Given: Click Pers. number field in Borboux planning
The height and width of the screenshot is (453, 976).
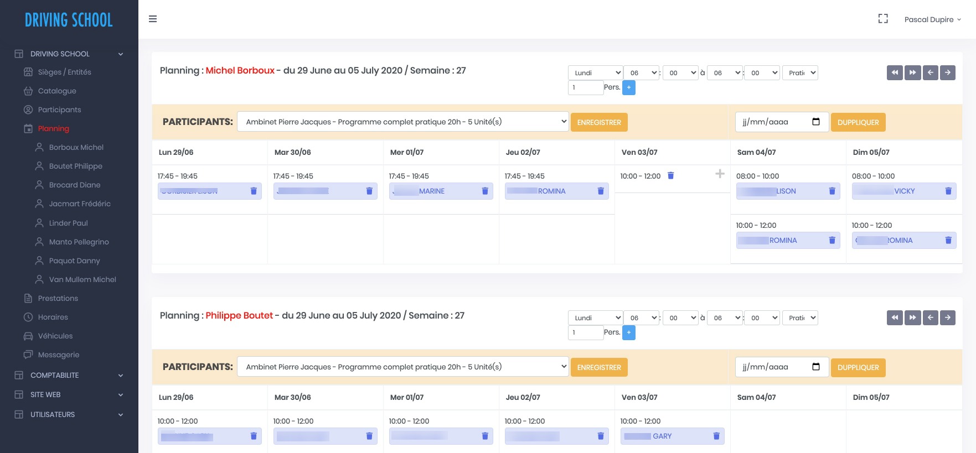Looking at the screenshot, I should [x=586, y=87].
